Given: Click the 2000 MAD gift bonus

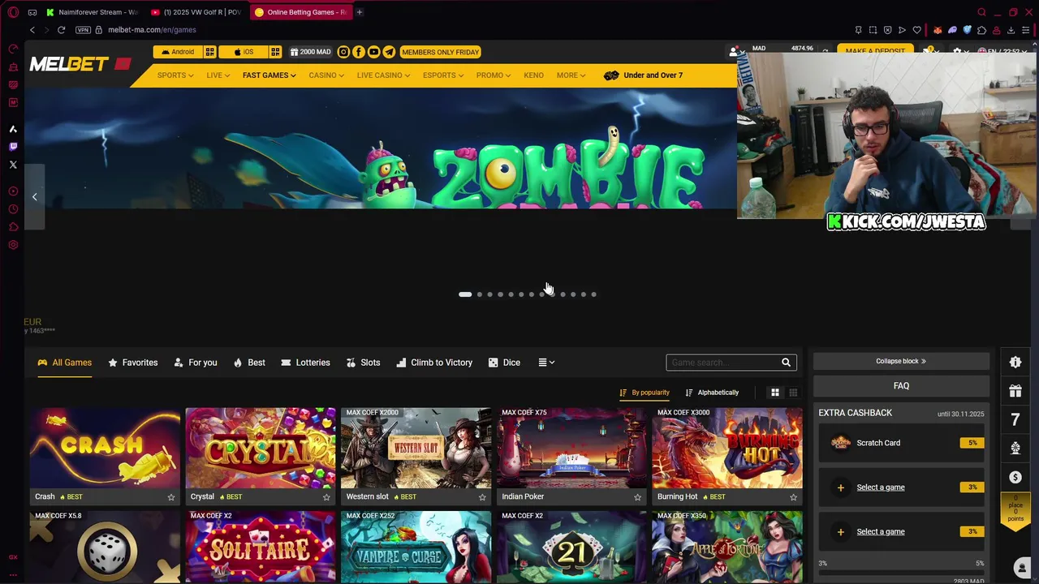Looking at the screenshot, I should pyautogui.click(x=311, y=52).
